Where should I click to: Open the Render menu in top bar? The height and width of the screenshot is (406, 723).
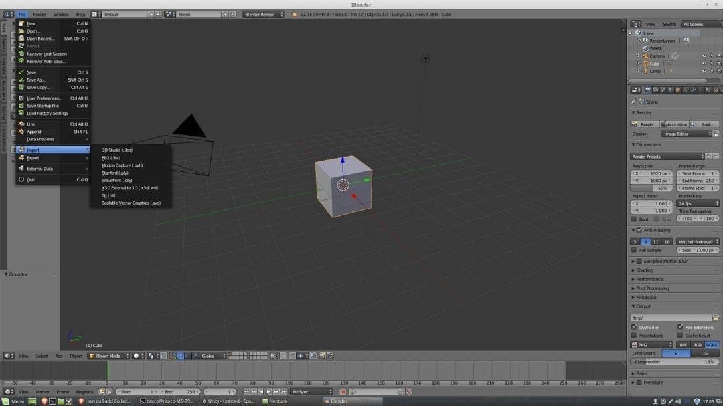pyautogui.click(x=39, y=14)
